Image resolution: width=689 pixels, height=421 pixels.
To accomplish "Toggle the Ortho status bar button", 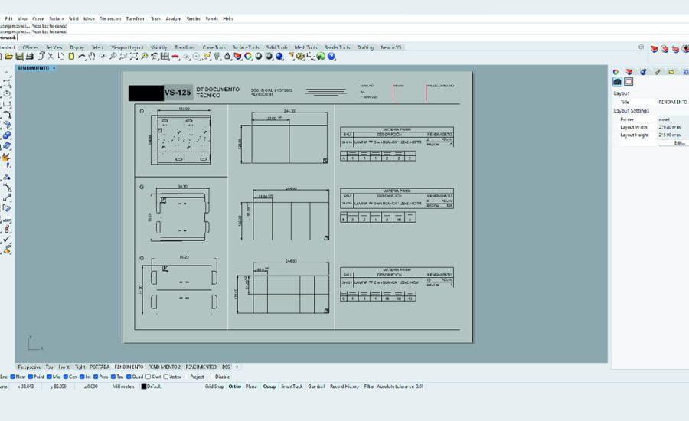I will [x=234, y=387].
